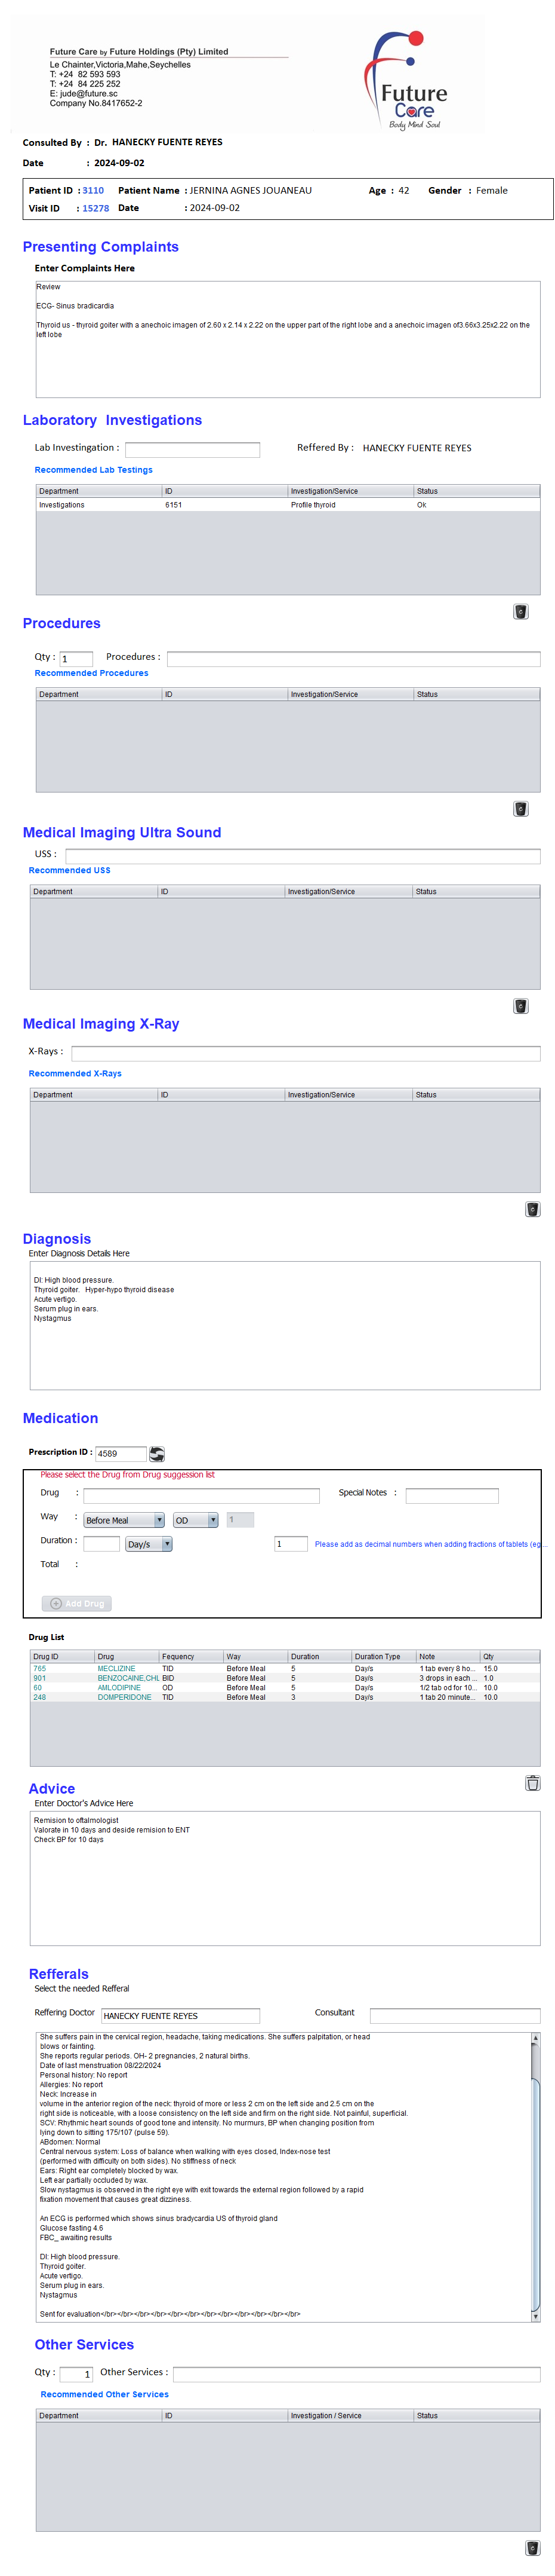Click the Lab Investigation input field
Image resolution: width=555 pixels, height=2576 pixels.
pos(192,450)
